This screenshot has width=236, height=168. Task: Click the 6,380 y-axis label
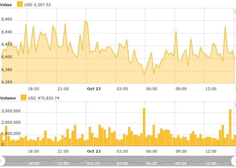click(7, 69)
